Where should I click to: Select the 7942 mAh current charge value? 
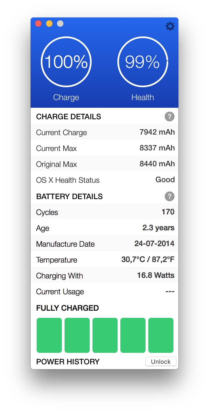(157, 132)
